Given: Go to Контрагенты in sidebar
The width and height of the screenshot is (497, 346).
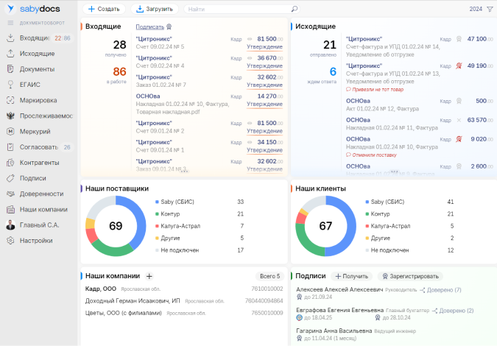Looking at the screenshot, I should pyautogui.click(x=39, y=163).
